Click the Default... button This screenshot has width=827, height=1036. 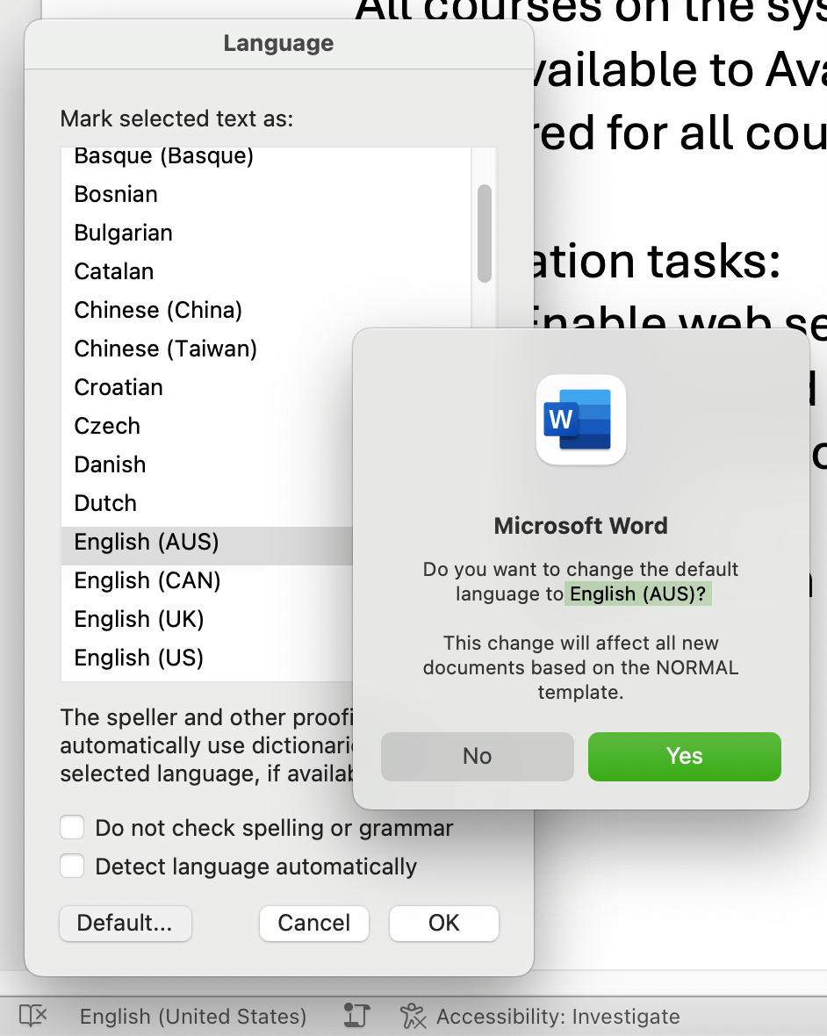point(125,923)
